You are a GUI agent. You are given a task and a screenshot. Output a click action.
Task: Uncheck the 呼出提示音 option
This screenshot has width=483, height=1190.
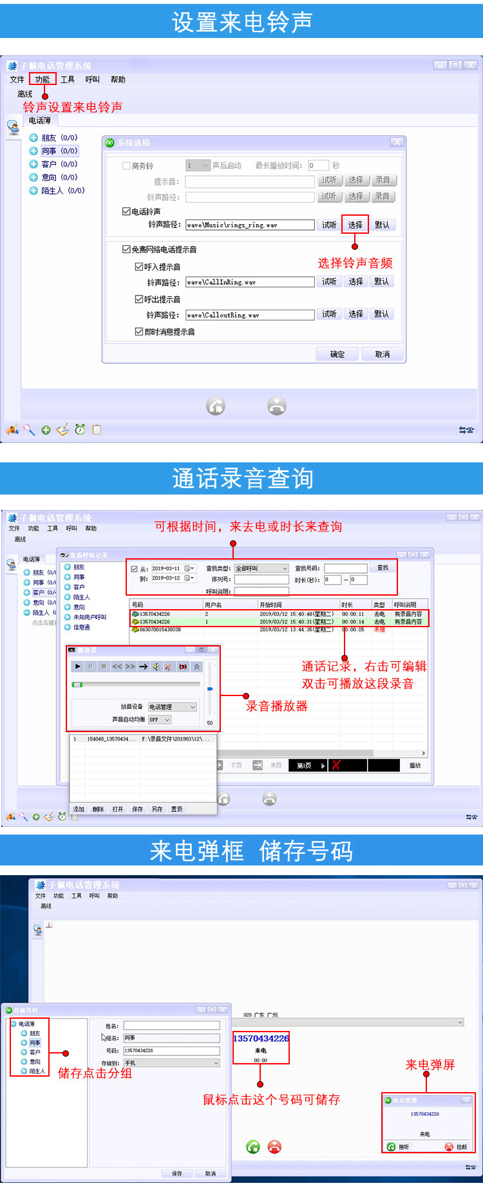[x=139, y=299]
